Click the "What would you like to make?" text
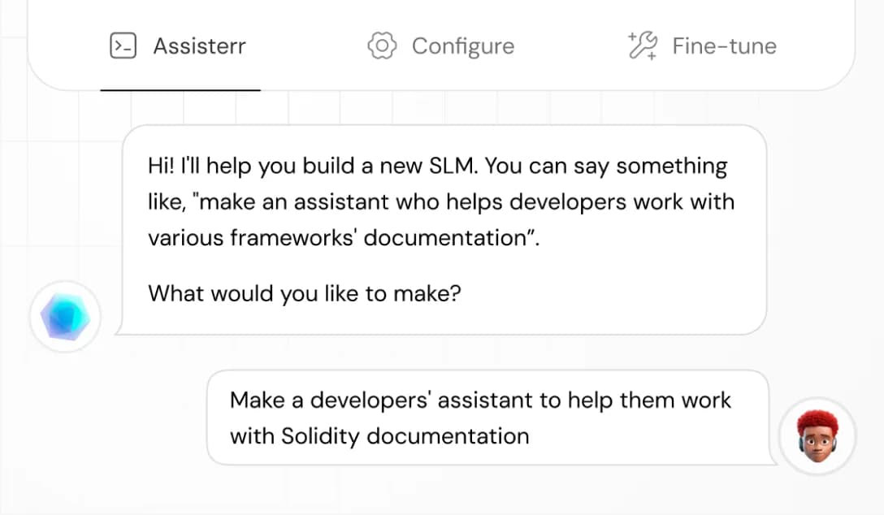This screenshot has width=884, height=515. [305, 293]
